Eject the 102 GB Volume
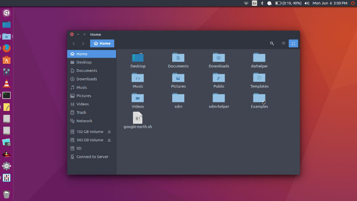Image resolution: width=357 pixels, height=201 pixels. pos(109,132)
